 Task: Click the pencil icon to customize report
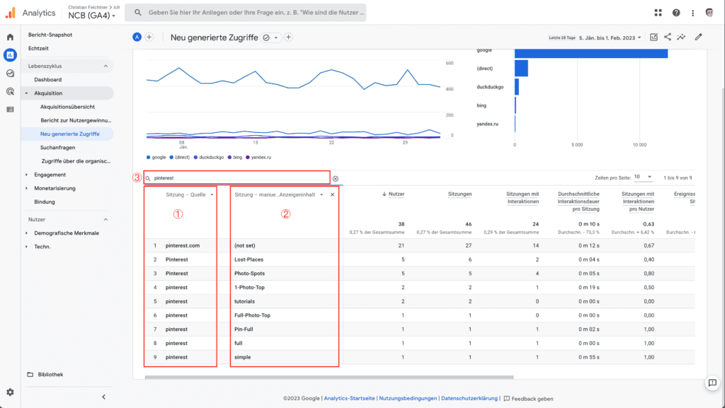click(x=698, y=37)
